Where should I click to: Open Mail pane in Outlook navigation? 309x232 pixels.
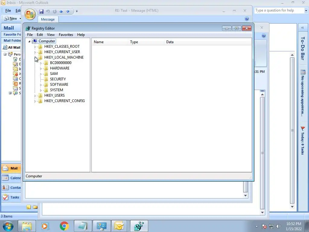click(11, 168)
